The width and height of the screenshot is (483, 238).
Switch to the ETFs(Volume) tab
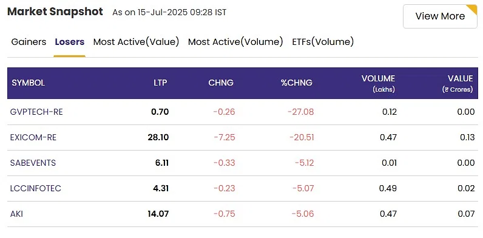tap(323, 42)
